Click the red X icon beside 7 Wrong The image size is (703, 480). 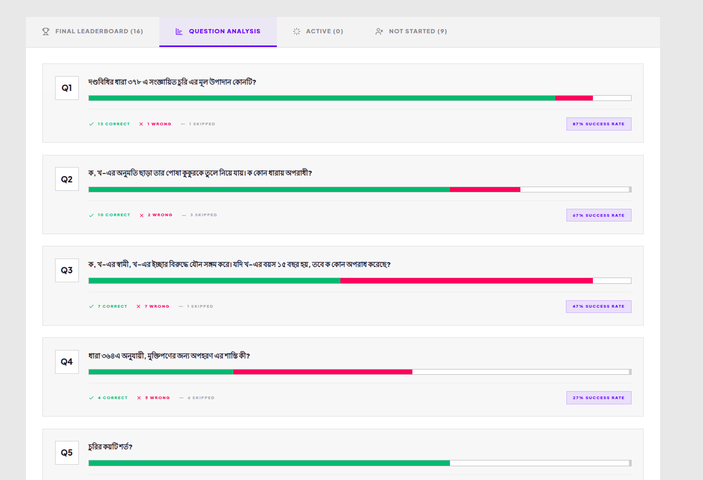pyautogui.click(x=139, y=307)
